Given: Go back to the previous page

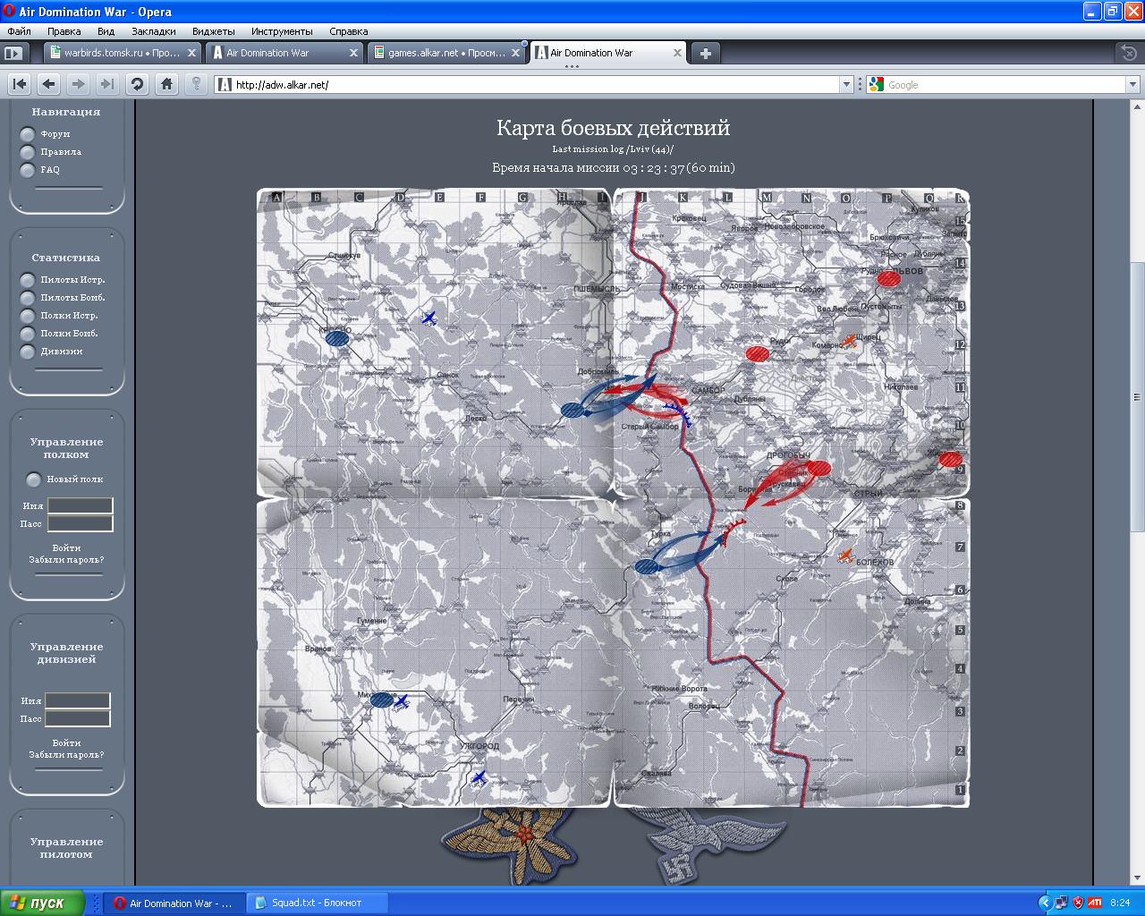Looking at the screenshot, I should (x=49, y=84).
